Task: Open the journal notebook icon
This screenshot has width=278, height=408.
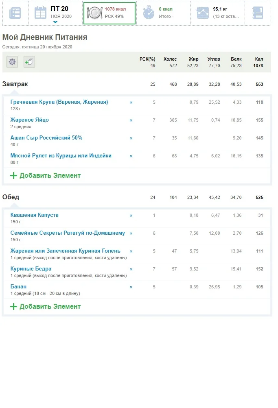Action: pos(258,13)
